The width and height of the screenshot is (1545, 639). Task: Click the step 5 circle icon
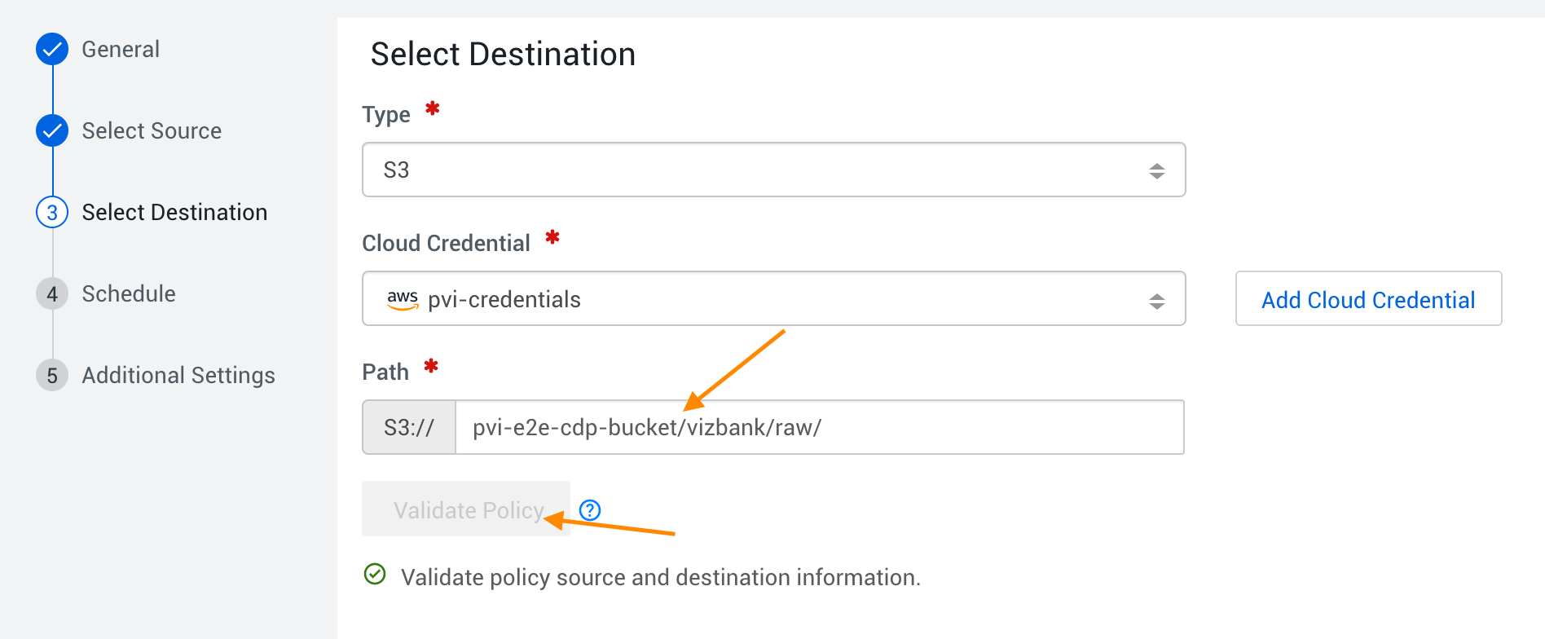coord(51,375)
